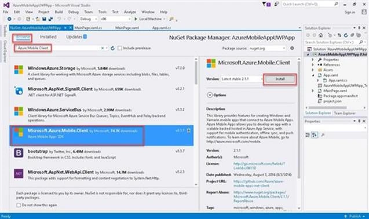Click the Save toolbar icon
Screen dimensions: 369x219
pyautogui.click(x=44, y=19)
